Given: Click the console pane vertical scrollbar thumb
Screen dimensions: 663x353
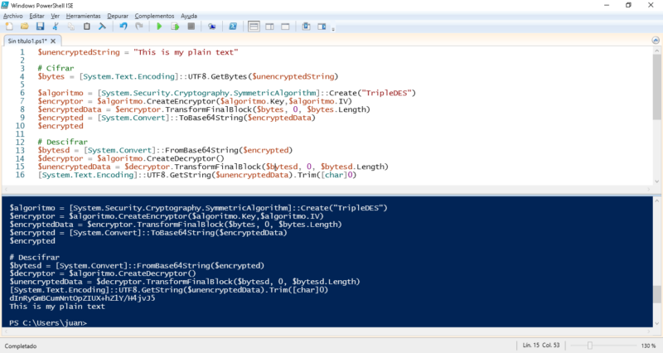Looking at the screenshot, I should coord(656,294).
